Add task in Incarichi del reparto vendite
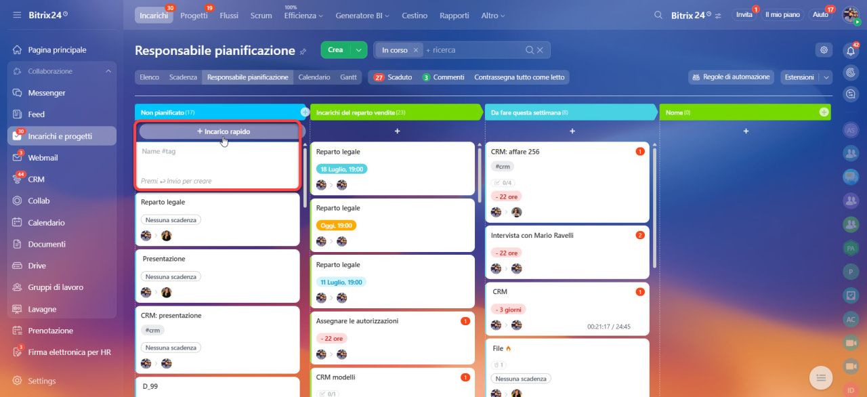The image size is (867, 397). tap(398, 131)
